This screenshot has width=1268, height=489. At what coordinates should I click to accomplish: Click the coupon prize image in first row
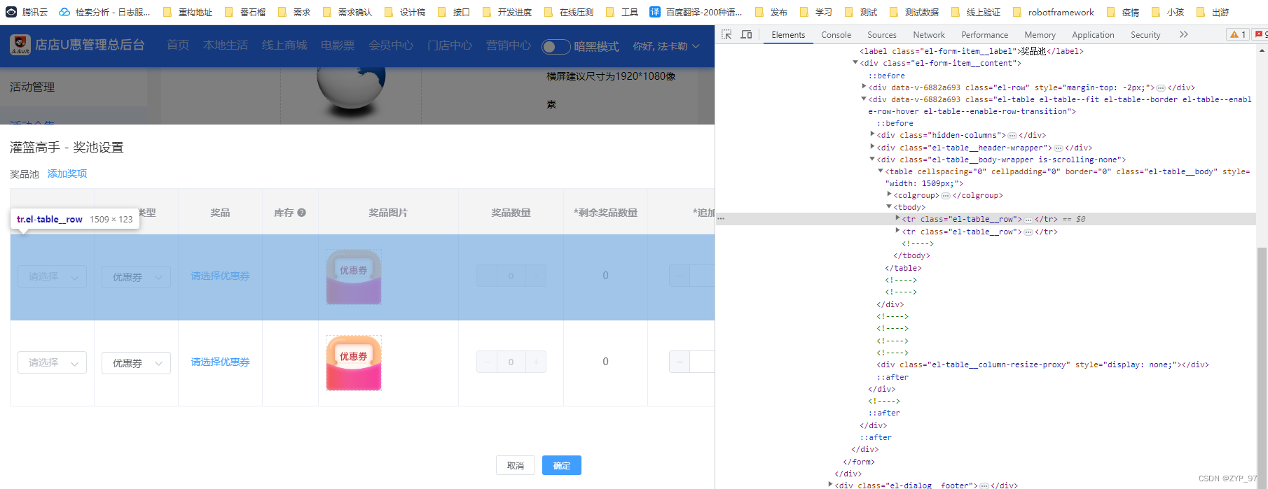(x=354, y=276)
